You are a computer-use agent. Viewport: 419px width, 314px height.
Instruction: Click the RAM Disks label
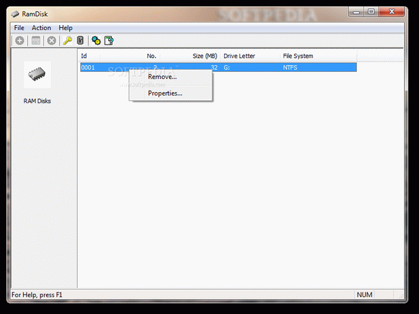[x=37, y=101]
